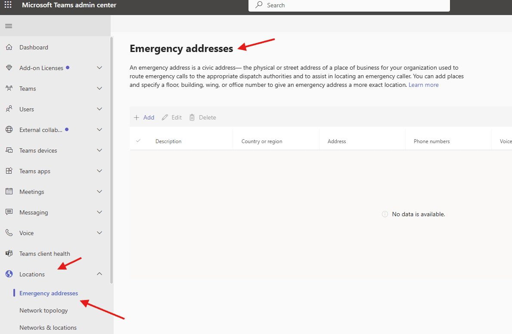
Task: Click the Search field at the top
Action: tap(349, 5)
